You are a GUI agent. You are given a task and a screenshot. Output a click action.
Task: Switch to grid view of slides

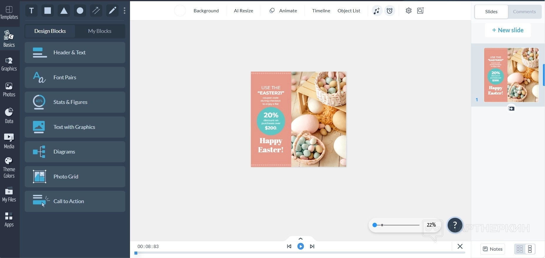(x=520, y=249)
